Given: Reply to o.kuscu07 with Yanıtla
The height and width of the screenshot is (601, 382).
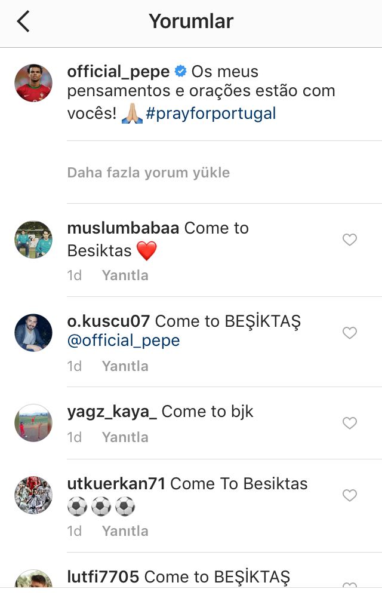Looking at the screenshot, I should (x=125, y=366).
